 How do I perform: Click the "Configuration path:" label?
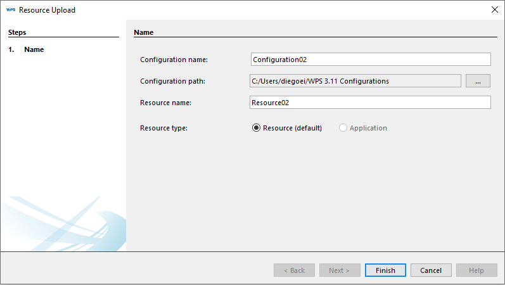pyautogui.click(x=172, y=81)
